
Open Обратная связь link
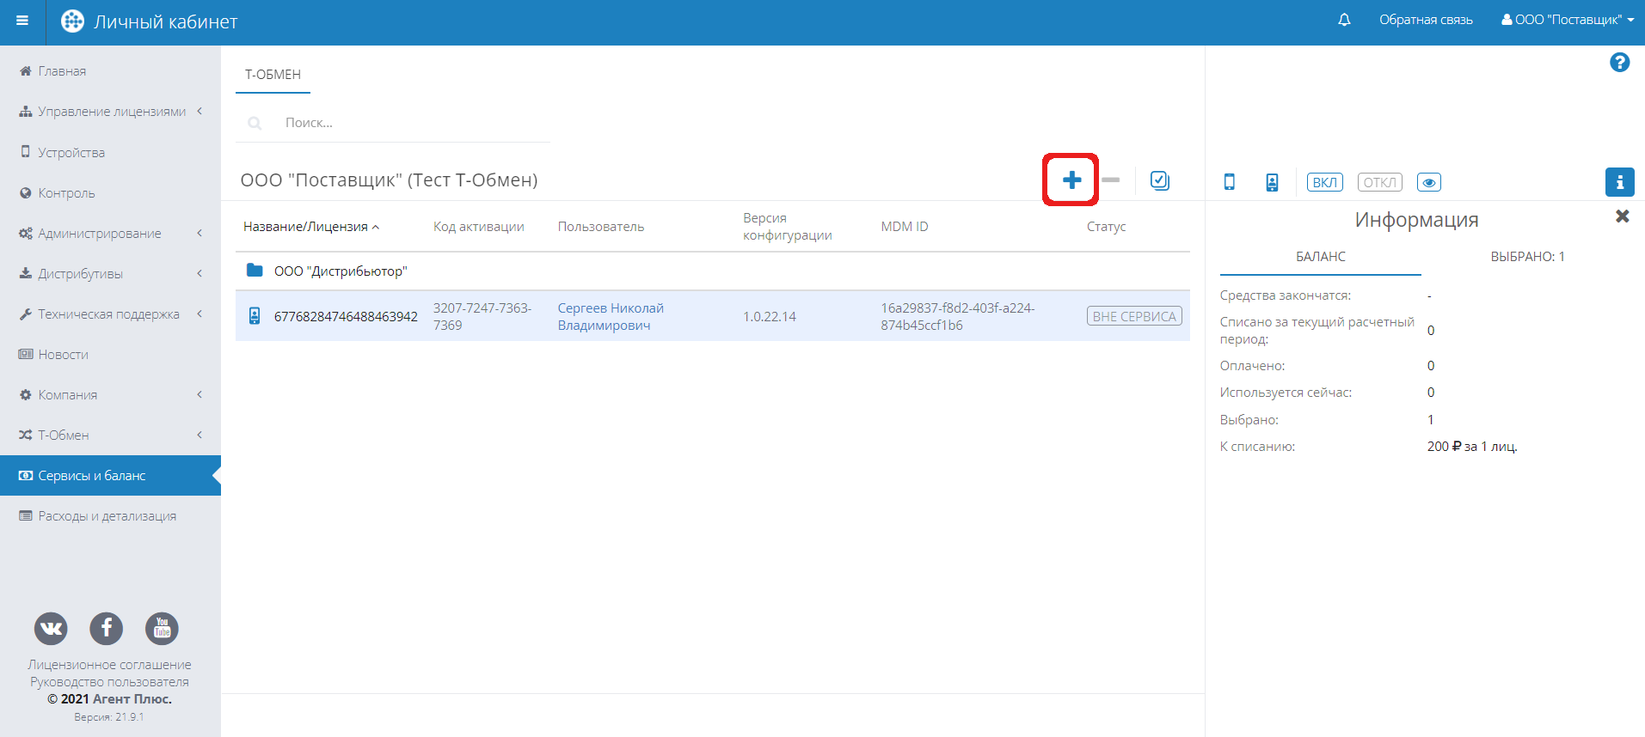1426,20
